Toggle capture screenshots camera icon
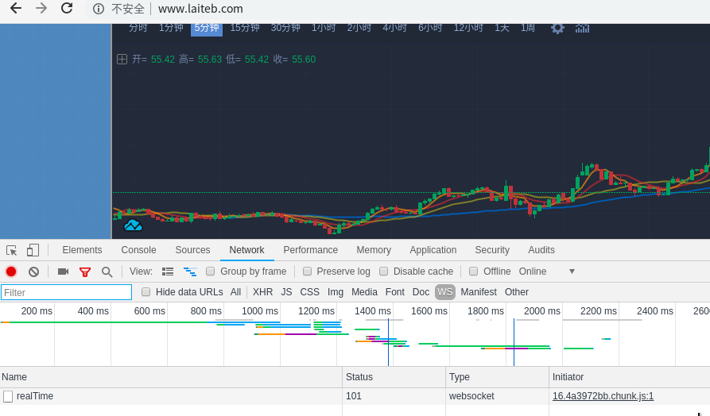The image size is (710, 416). click(63, 272)
